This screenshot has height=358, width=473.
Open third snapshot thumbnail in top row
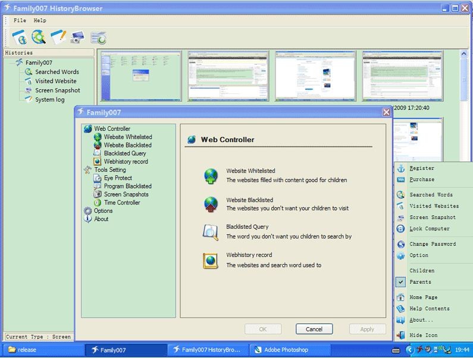(x=315, y=76)
